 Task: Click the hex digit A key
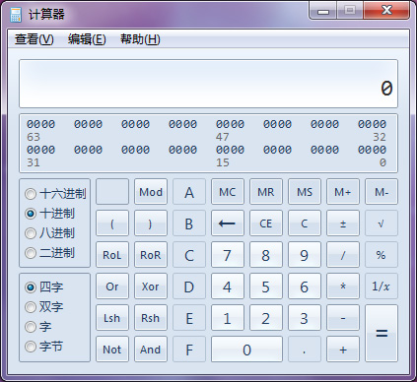189,192
